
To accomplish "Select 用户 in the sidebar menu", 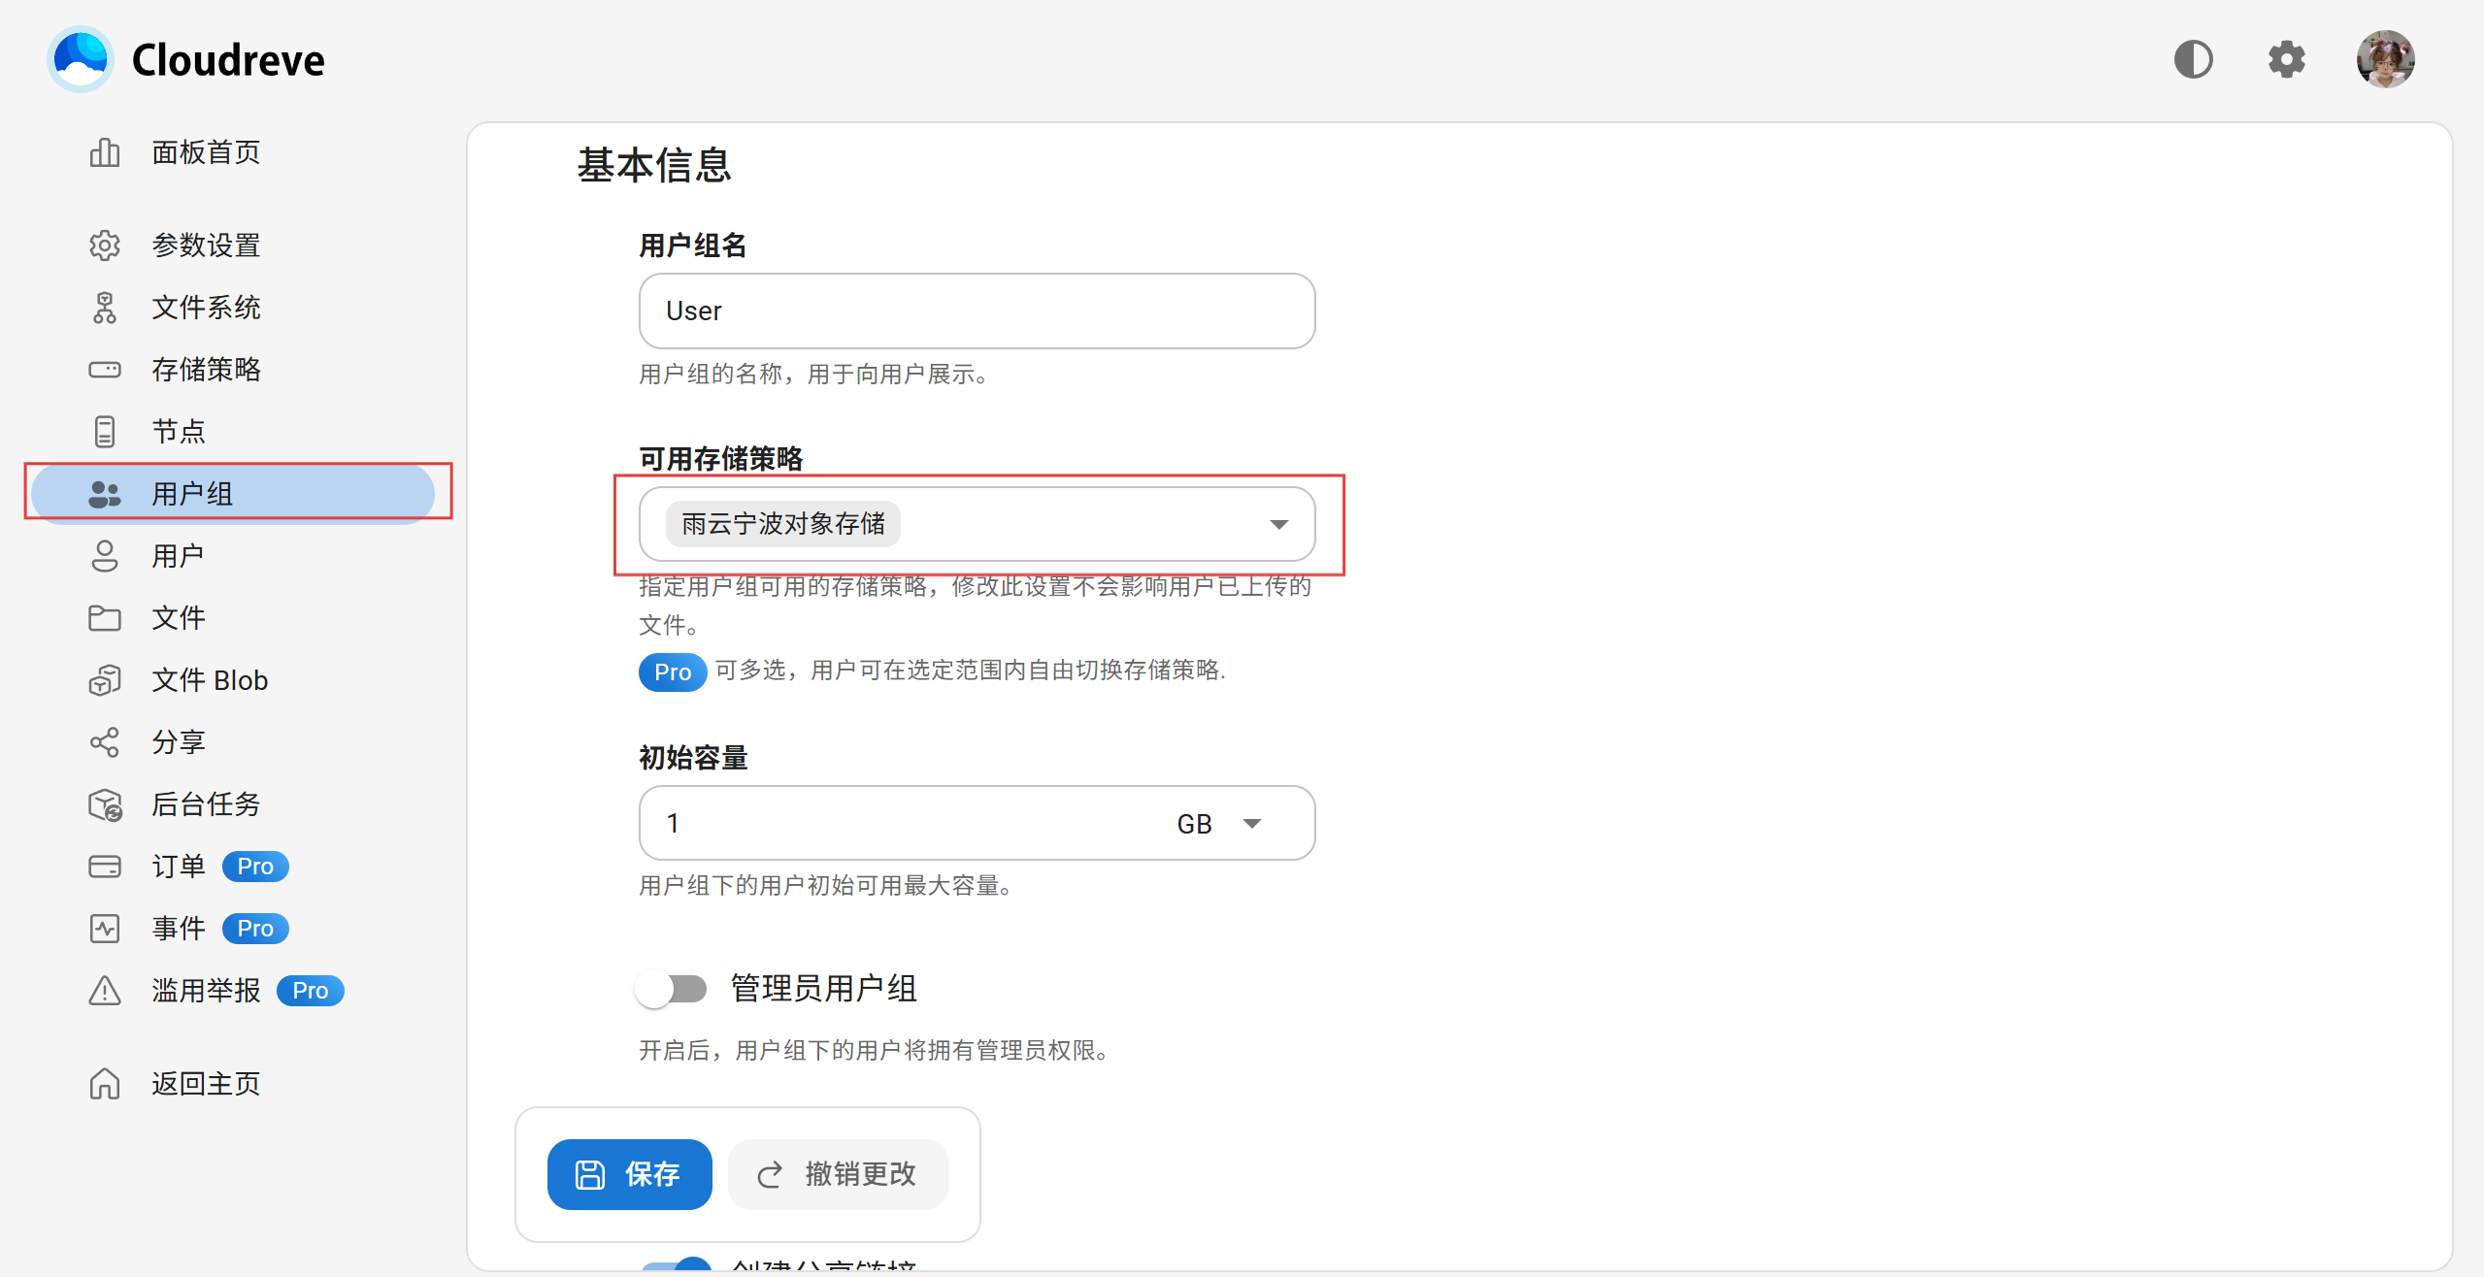I will pos(179,556).
